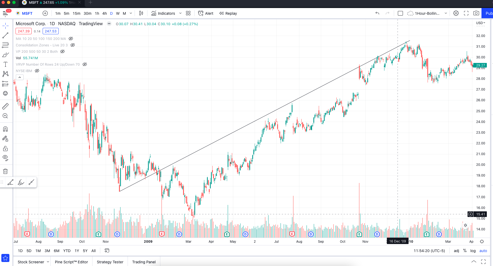Set date range to 5Y
This screenshot has height=266, width=493.
coord(85,251)
